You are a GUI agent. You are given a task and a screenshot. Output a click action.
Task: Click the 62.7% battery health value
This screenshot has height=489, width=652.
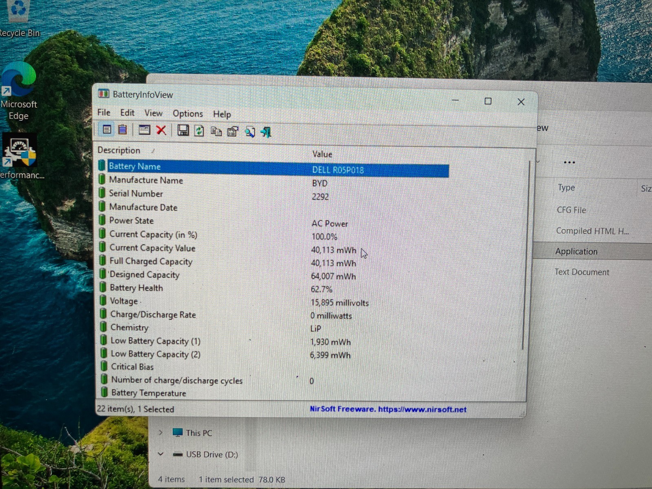point(322,289)
